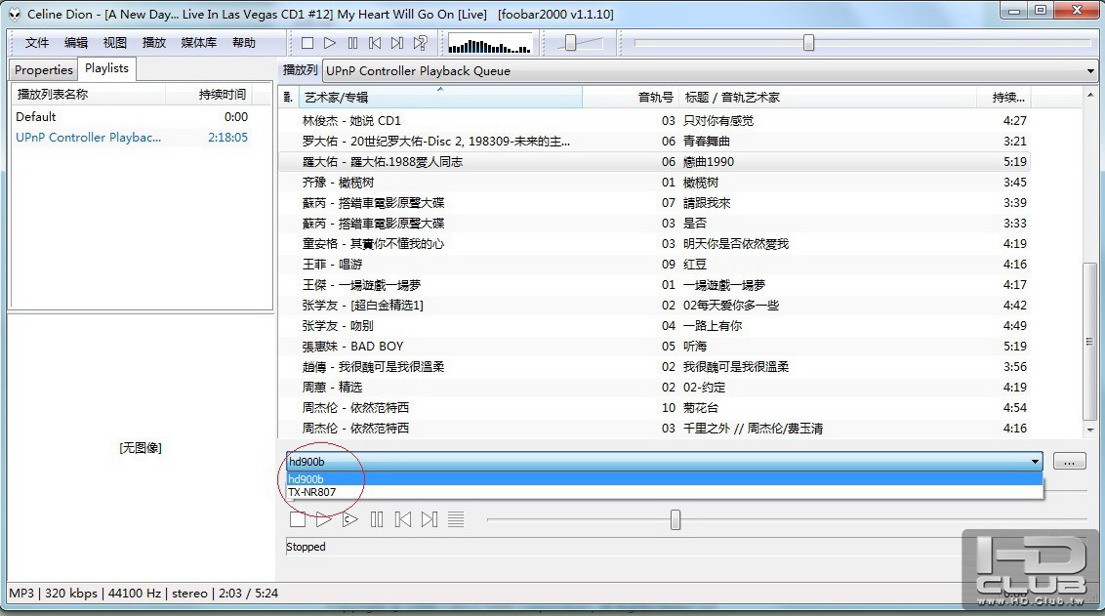Open the 编辑 menu
The image size is (1105, 616).
pyautogui.click(x=76, y=43)
